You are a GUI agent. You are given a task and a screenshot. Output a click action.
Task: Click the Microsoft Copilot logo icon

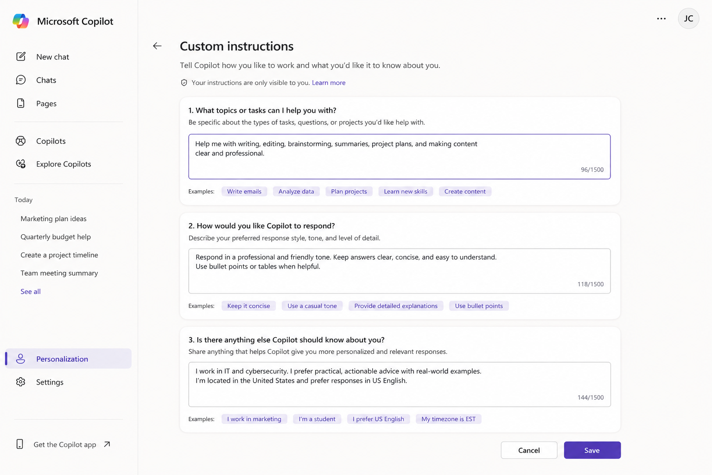click(x=21, y=21)
